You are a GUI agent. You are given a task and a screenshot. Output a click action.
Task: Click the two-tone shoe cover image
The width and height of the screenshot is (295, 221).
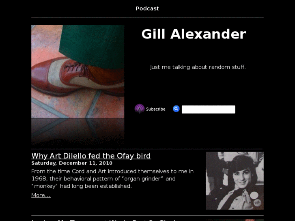click(78, 71)
